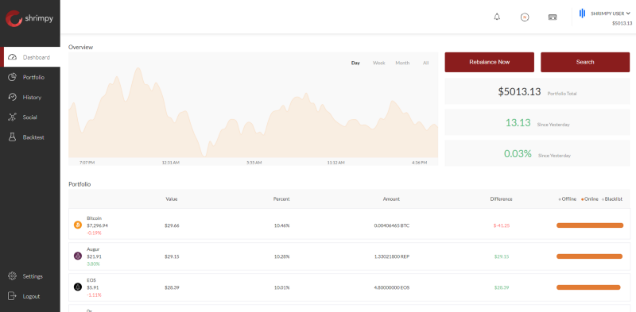Switch chart range to Week
The image size is (636, 312).
point(379,63)
